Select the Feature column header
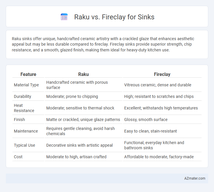 28,74
